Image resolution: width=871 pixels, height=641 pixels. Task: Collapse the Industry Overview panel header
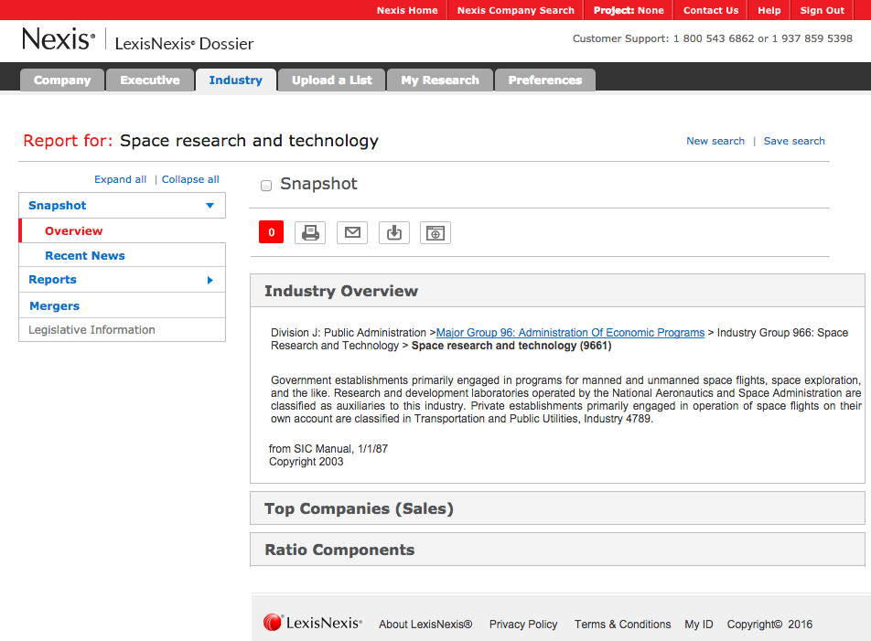tap(557, 290)
